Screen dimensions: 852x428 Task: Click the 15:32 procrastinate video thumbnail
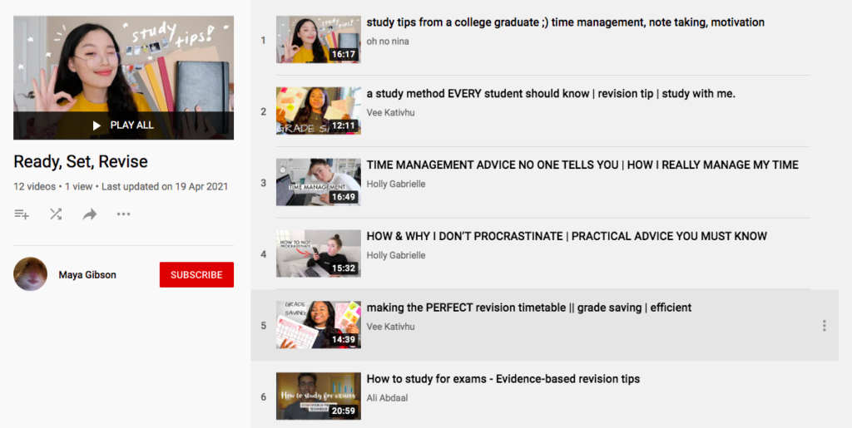pyautogui.click(x=319, y=253)
